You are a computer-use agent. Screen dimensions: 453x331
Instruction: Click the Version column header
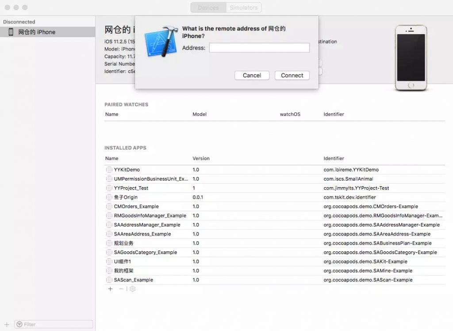coord(201,158)
